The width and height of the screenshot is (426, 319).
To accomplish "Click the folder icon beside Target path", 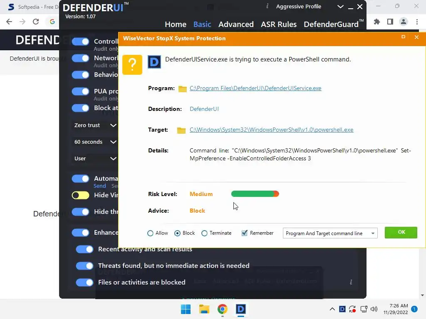I will coord(181,130).
